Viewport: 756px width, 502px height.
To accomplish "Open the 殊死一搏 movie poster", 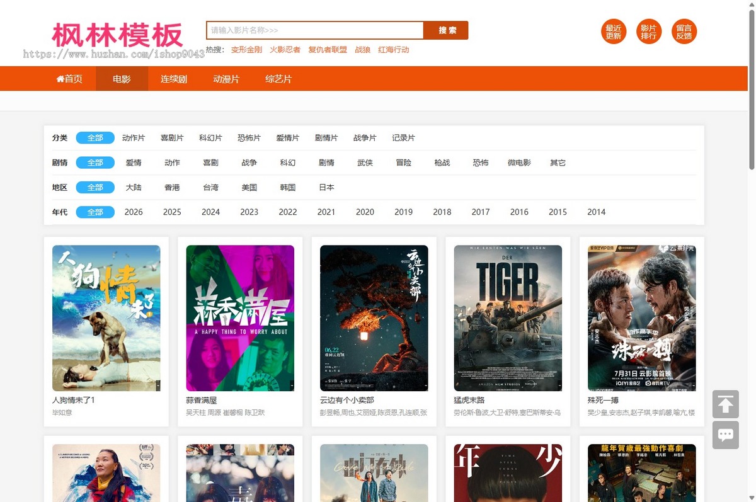I will click(641, 318).
